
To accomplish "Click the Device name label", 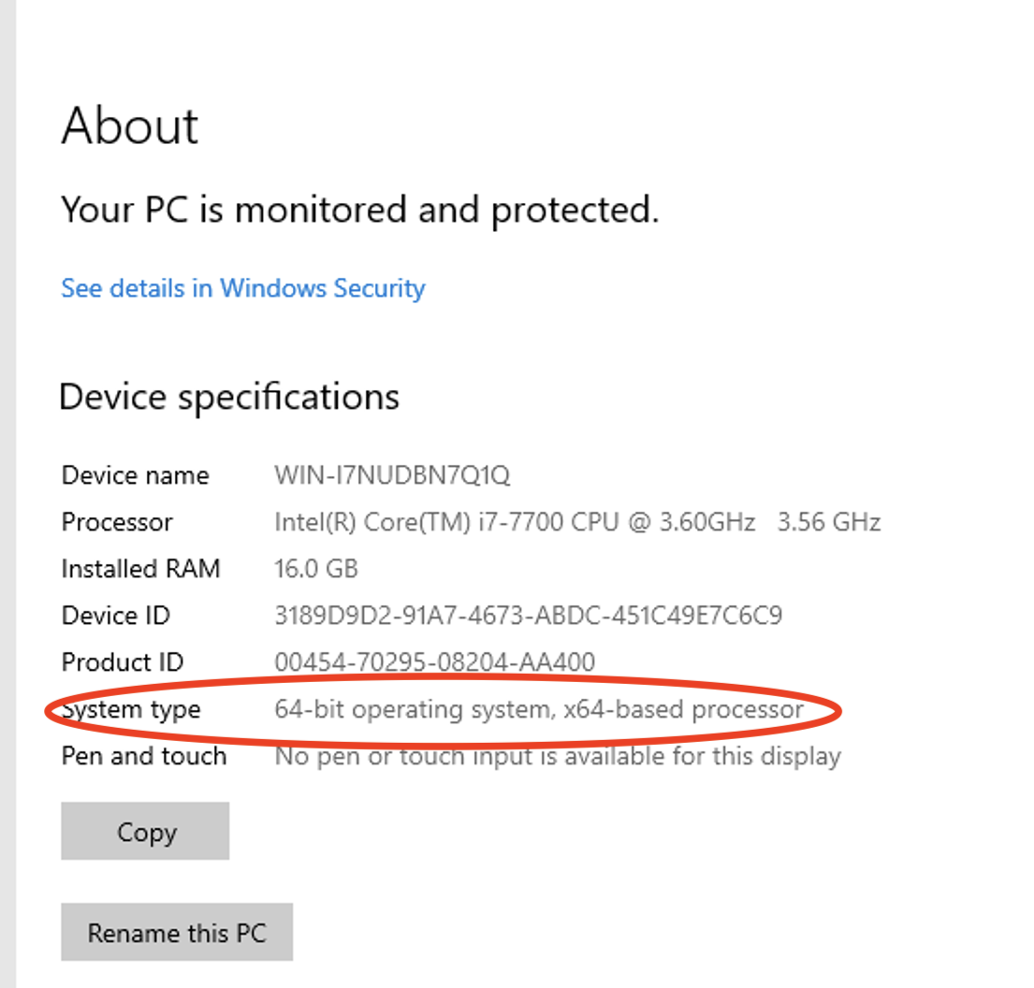I will (x=135, y=475).
